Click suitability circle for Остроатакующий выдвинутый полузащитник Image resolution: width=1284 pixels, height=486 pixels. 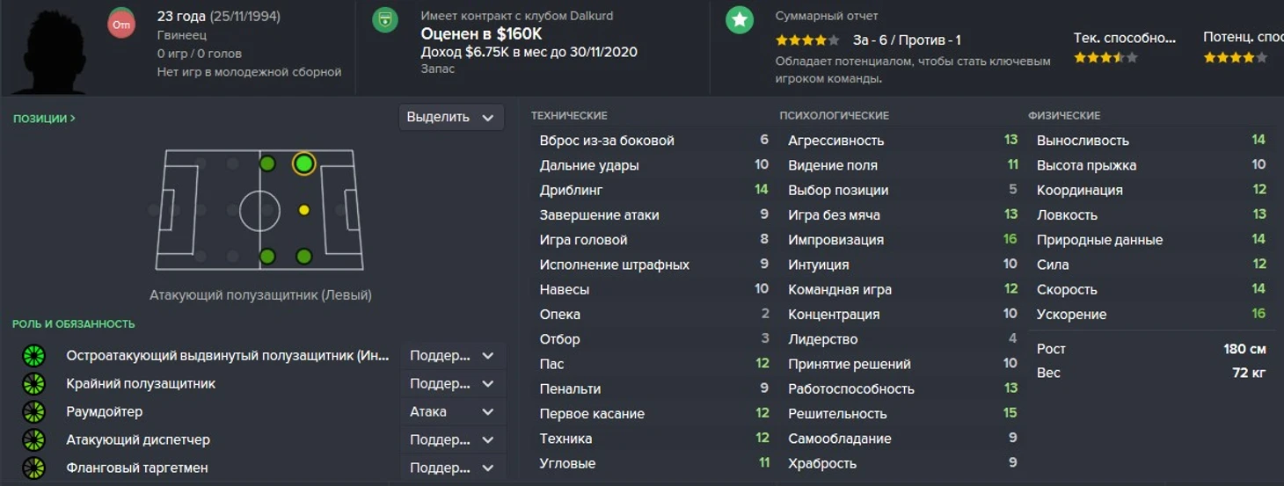tap(33, 355)
